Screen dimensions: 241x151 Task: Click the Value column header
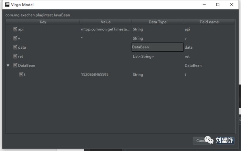pyautogui.click(x=106, y=22)
